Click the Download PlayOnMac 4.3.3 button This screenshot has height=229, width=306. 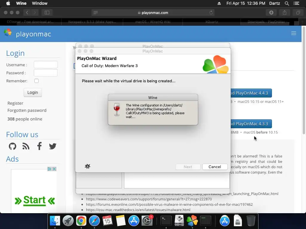(251, 124)
